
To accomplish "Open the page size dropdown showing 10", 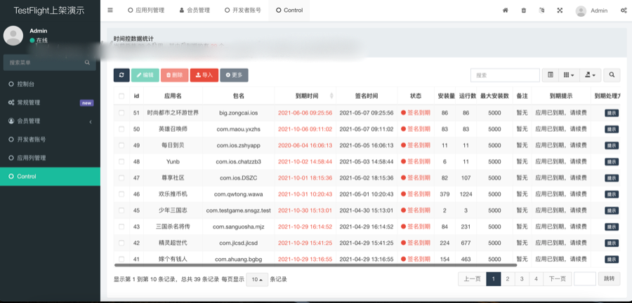I will click(256, 279).
